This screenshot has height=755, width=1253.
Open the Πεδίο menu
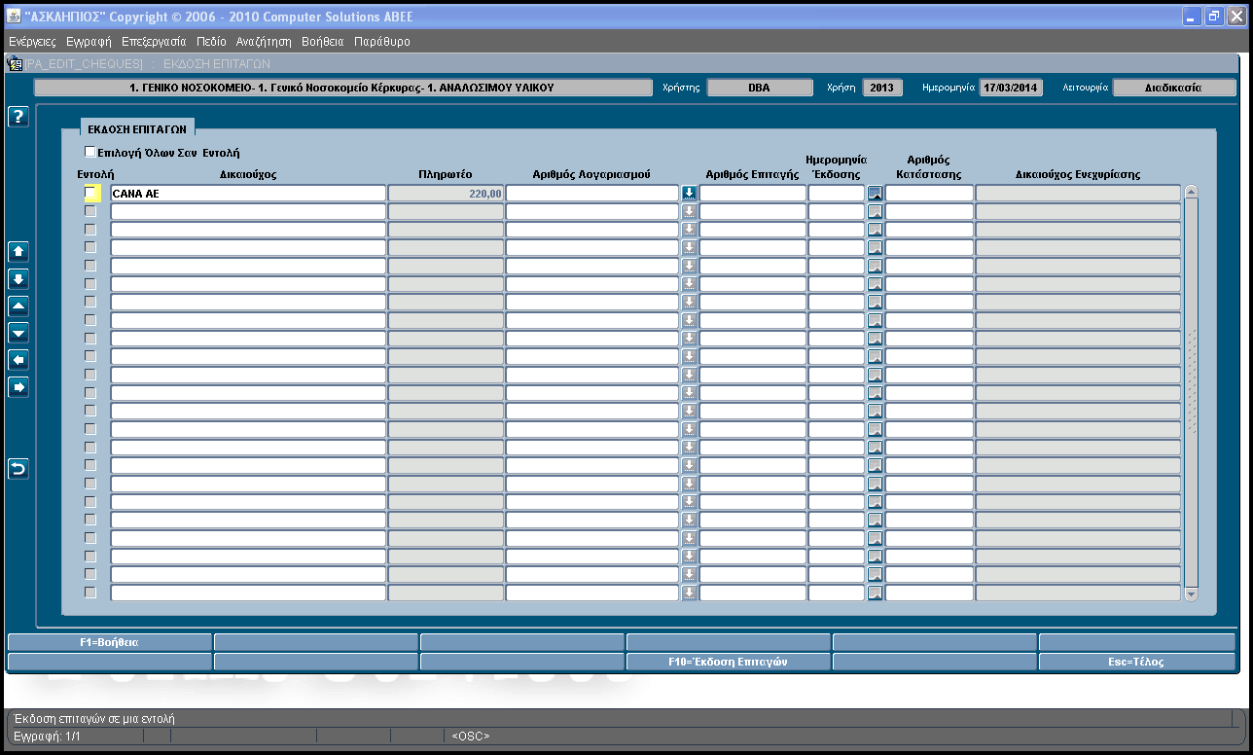click(211, 42)
